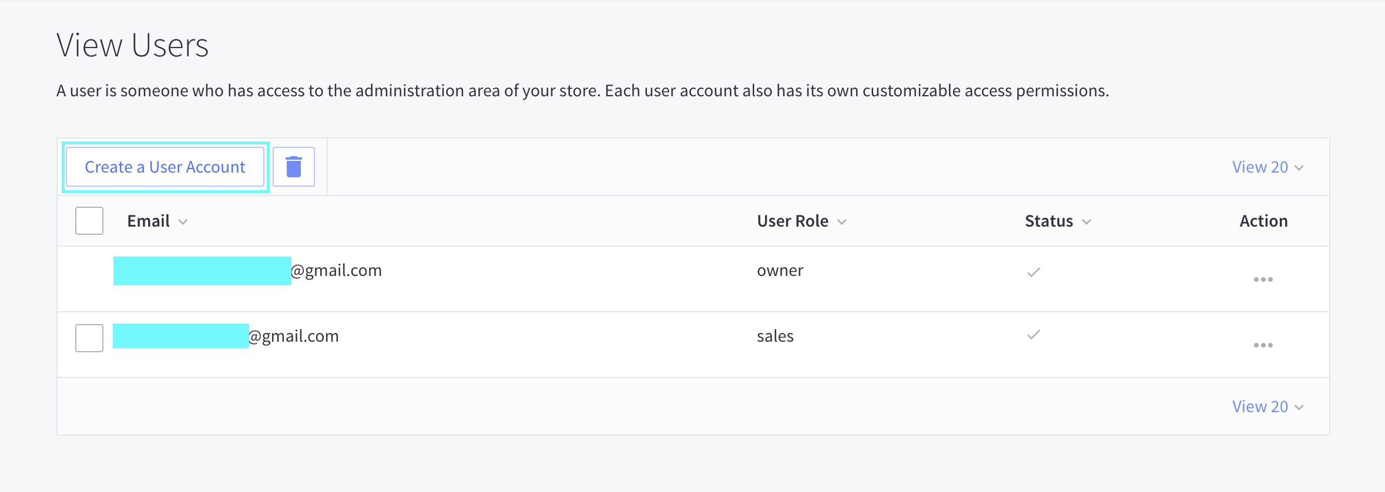Image resolution: width=1385 pixels, height=492 pixels.
Task: Click the Create a User Account button
Action: [x=165, y=167]
